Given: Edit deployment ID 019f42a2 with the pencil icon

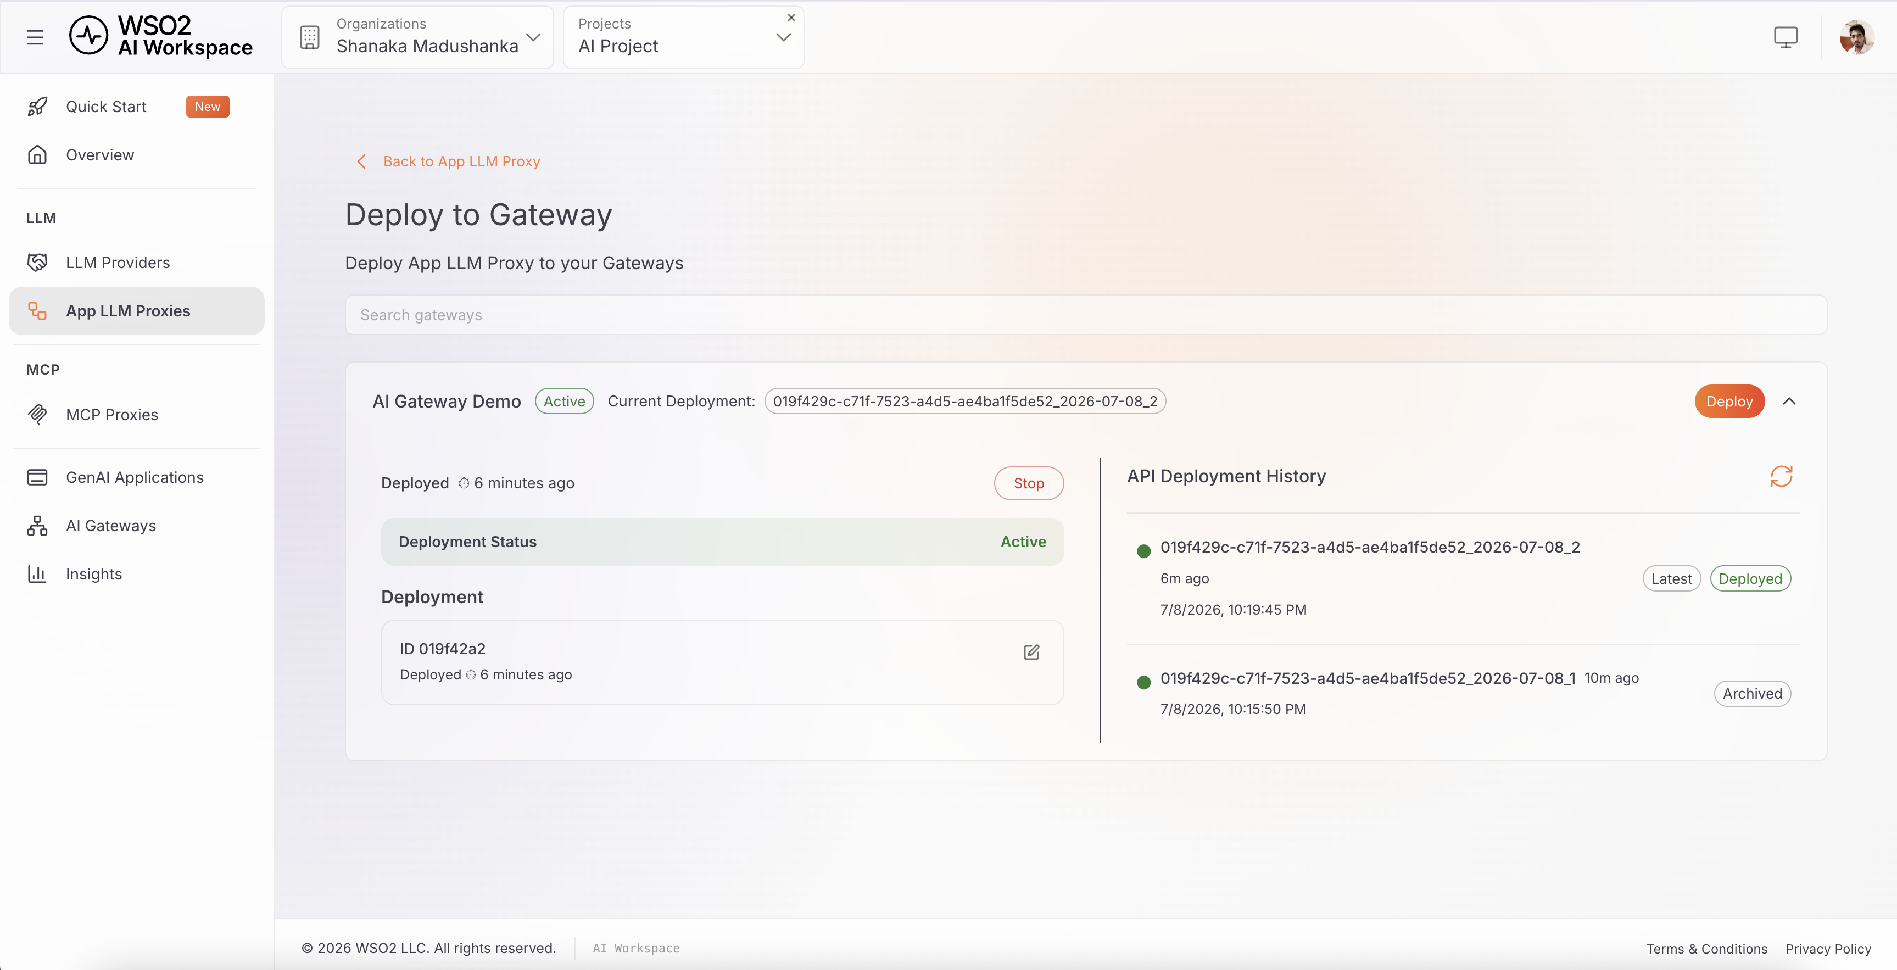Looking at the screenshot, I should click(x=1031, y=653).
